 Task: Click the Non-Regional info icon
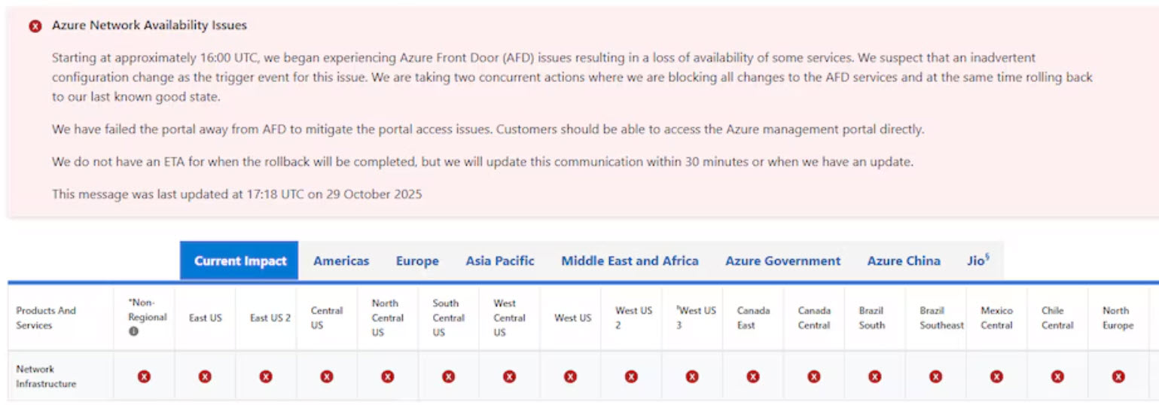(133, 332)
